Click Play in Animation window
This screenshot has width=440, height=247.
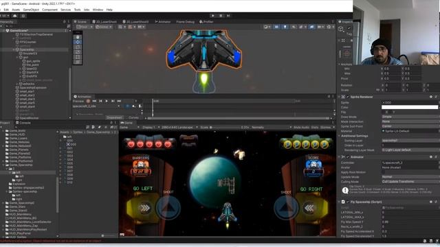click(x=107, y=101)
